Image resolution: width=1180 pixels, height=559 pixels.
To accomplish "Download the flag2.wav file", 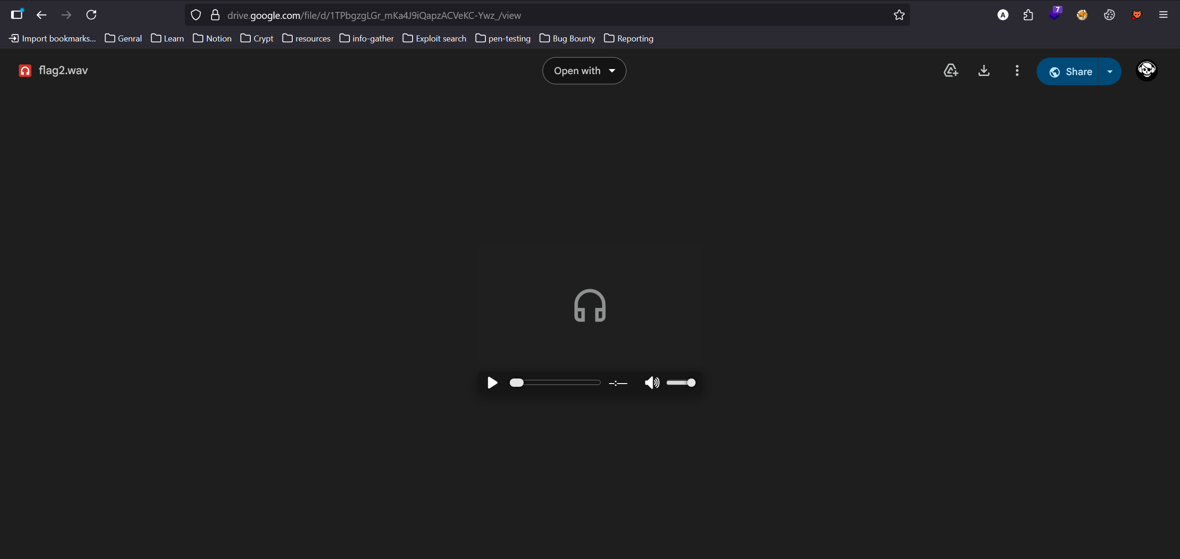I will point(984,70).
